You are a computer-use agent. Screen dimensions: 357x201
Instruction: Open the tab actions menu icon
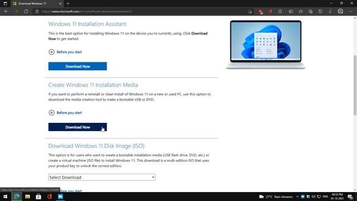5,3
